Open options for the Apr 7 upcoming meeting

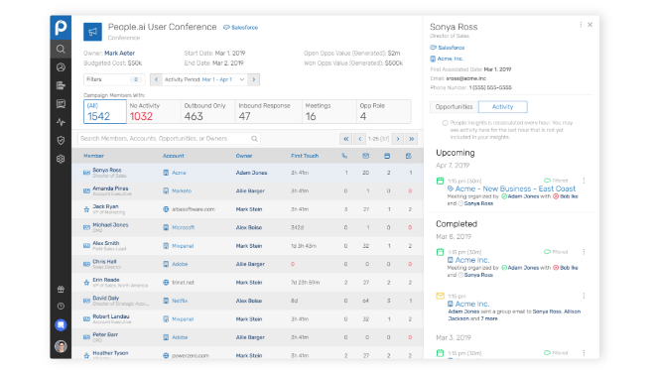click(584, 181)
